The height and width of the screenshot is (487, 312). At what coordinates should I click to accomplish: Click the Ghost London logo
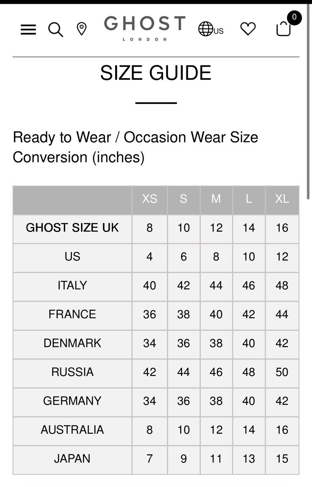point(144,28)
